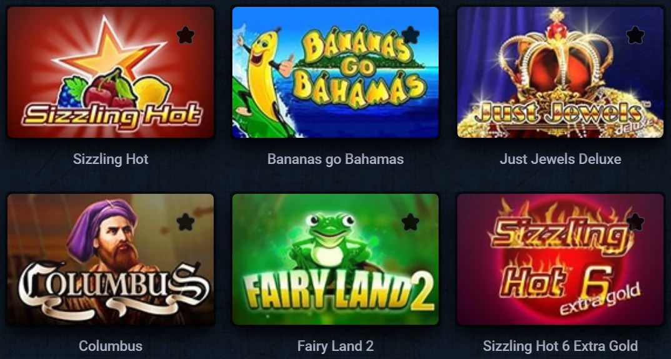Open the Columbus title label
671x359 pixels.
111,346
